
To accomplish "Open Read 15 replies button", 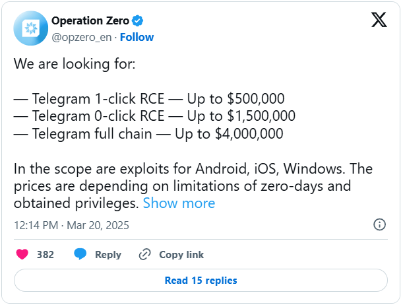I will pos(201,281).
